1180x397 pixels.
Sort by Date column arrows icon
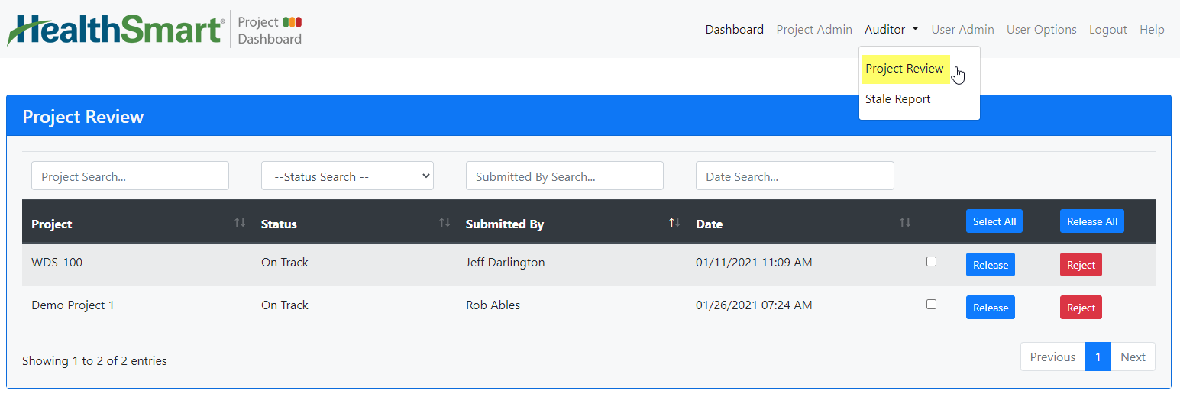click(905, 223)
